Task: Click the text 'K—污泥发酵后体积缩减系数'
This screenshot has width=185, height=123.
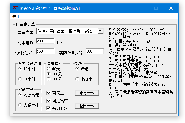Action: pyautogui.click(x=133, y=84)
